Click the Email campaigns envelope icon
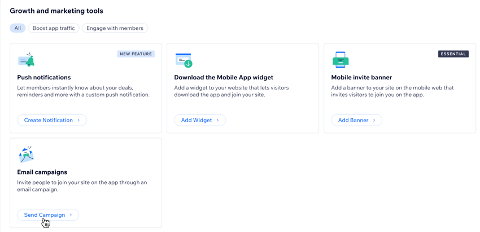 tap(26, 154)
